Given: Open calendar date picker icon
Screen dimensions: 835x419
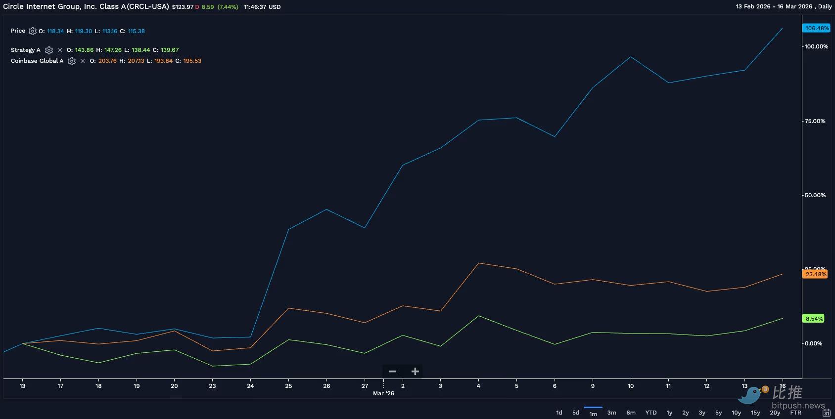Looking at the screenshot, I should pyautogui.click(x=826, y=413).
